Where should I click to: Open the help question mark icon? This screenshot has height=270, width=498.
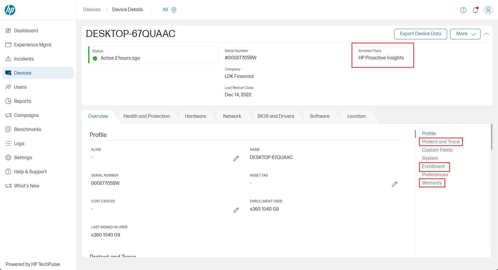click(463, 10)
